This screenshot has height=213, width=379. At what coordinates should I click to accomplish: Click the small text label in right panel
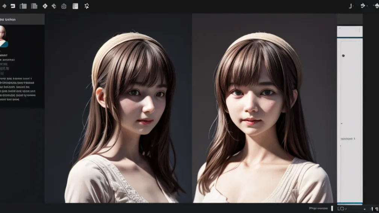[x=348, y=139]
